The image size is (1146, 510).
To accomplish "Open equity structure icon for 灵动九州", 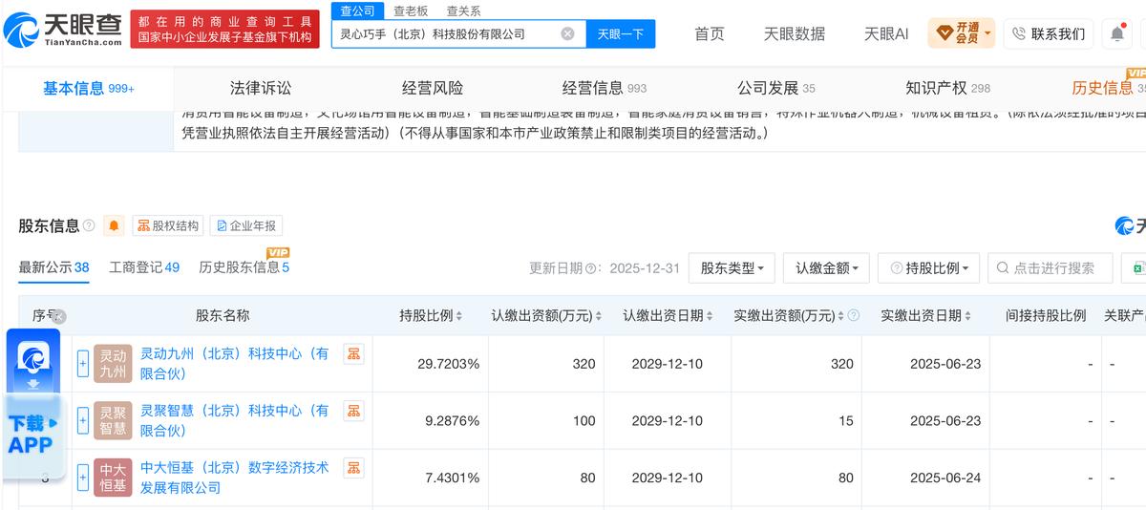I will coord(353,353).
